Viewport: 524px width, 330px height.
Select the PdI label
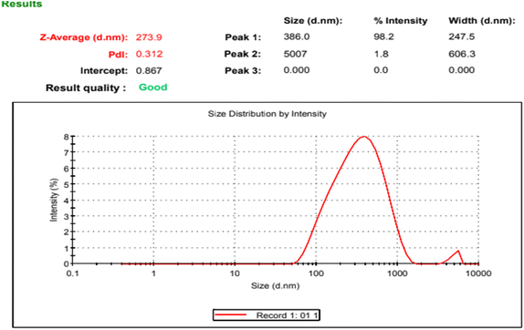pos(118,55)
